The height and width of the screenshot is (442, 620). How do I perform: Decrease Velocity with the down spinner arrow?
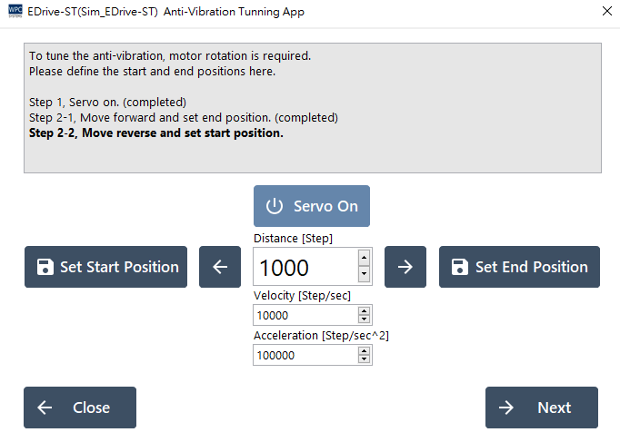click(365, 319)
